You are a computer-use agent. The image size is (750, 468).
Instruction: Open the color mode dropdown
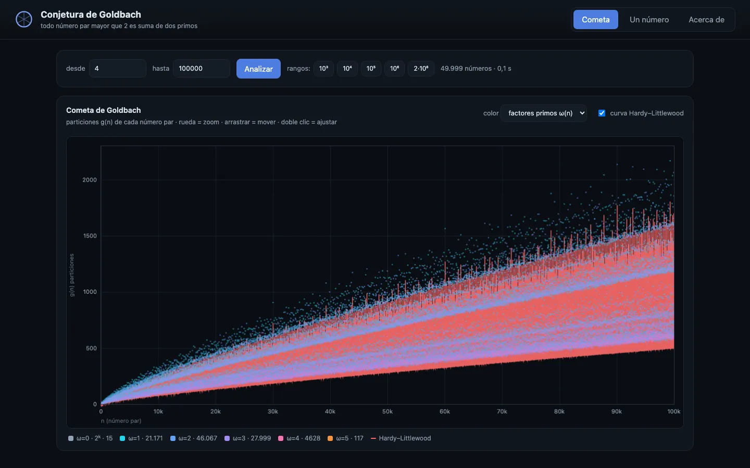click(544, 113)
